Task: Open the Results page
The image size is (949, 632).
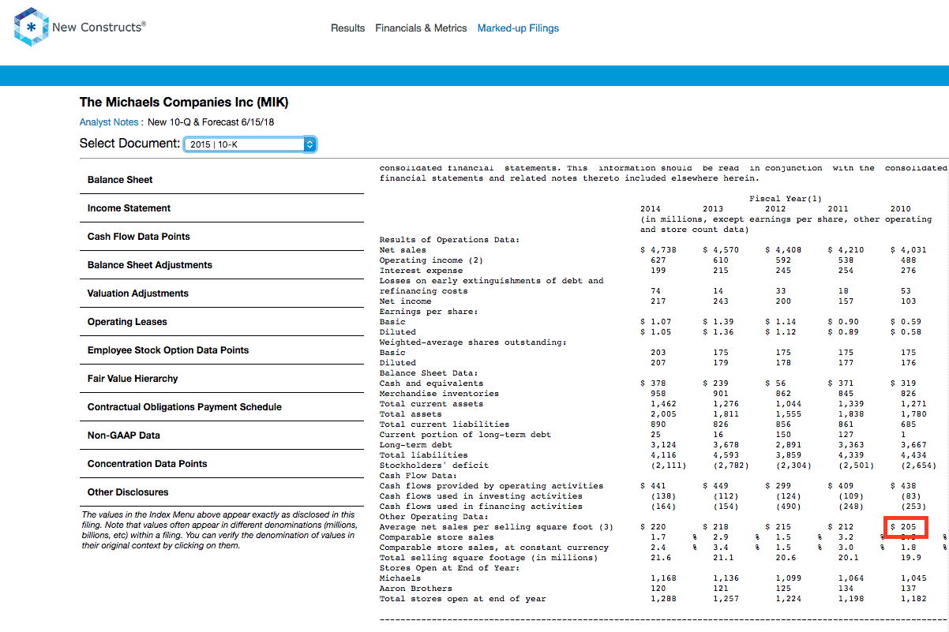Action: point(347,28)
